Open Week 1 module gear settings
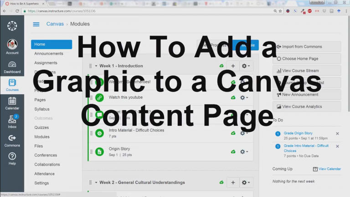 tap(246, 66)
